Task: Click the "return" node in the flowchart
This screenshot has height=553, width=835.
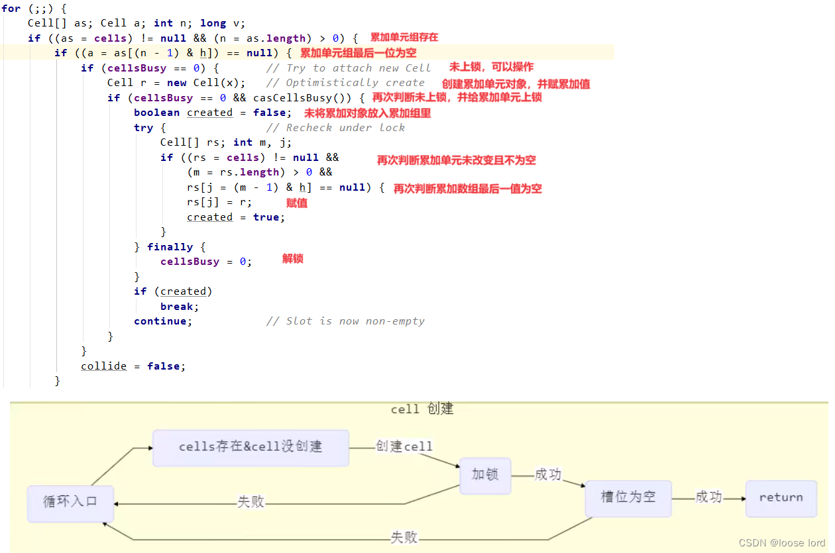Action: coord(781,497)
